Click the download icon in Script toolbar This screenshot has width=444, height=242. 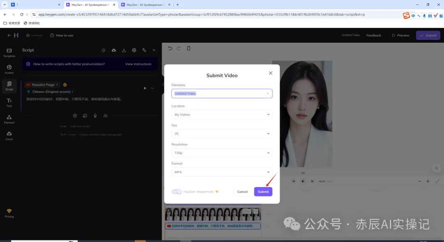point(124,50)
